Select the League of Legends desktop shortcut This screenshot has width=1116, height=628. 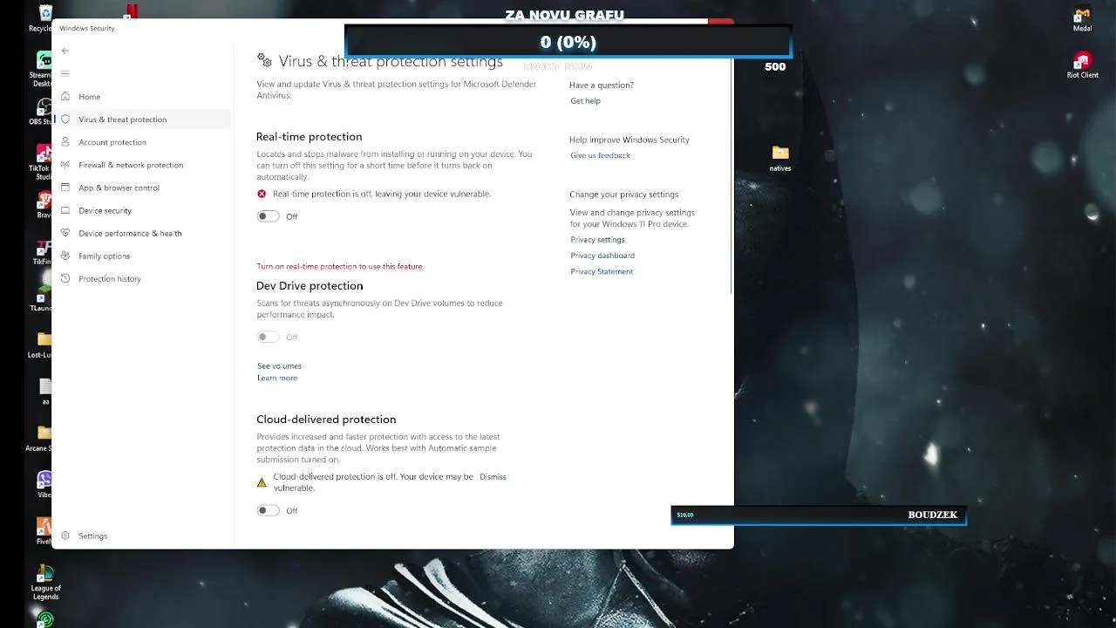(x=45, y=583)
